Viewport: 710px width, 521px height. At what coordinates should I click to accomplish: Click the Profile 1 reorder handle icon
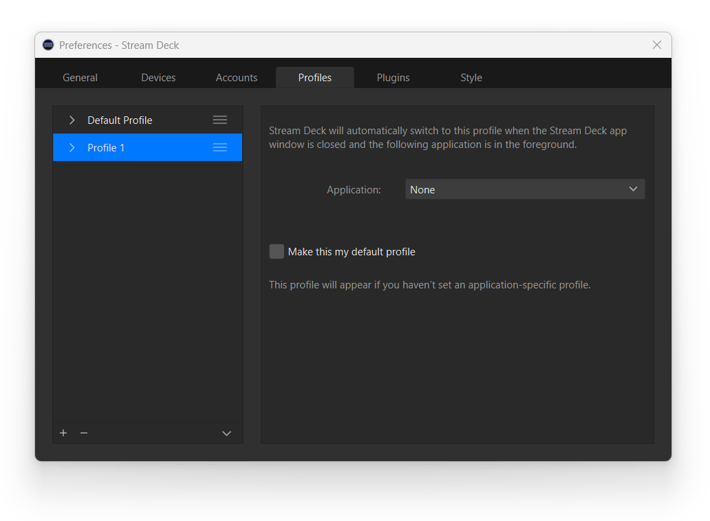point(220,148)
